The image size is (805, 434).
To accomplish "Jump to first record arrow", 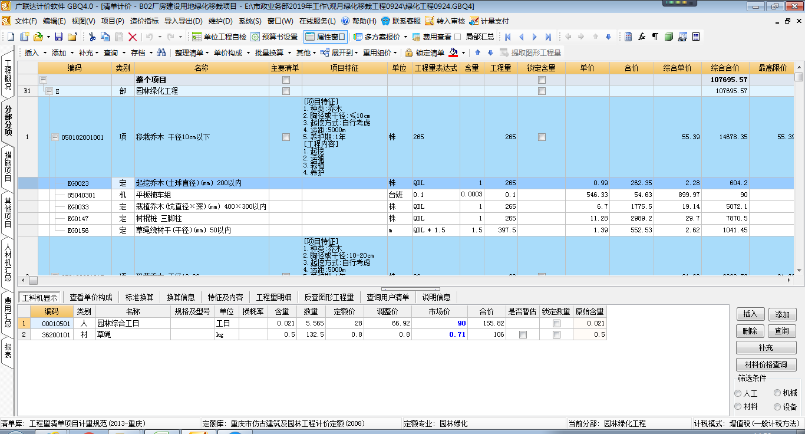I will click(507, 37).
